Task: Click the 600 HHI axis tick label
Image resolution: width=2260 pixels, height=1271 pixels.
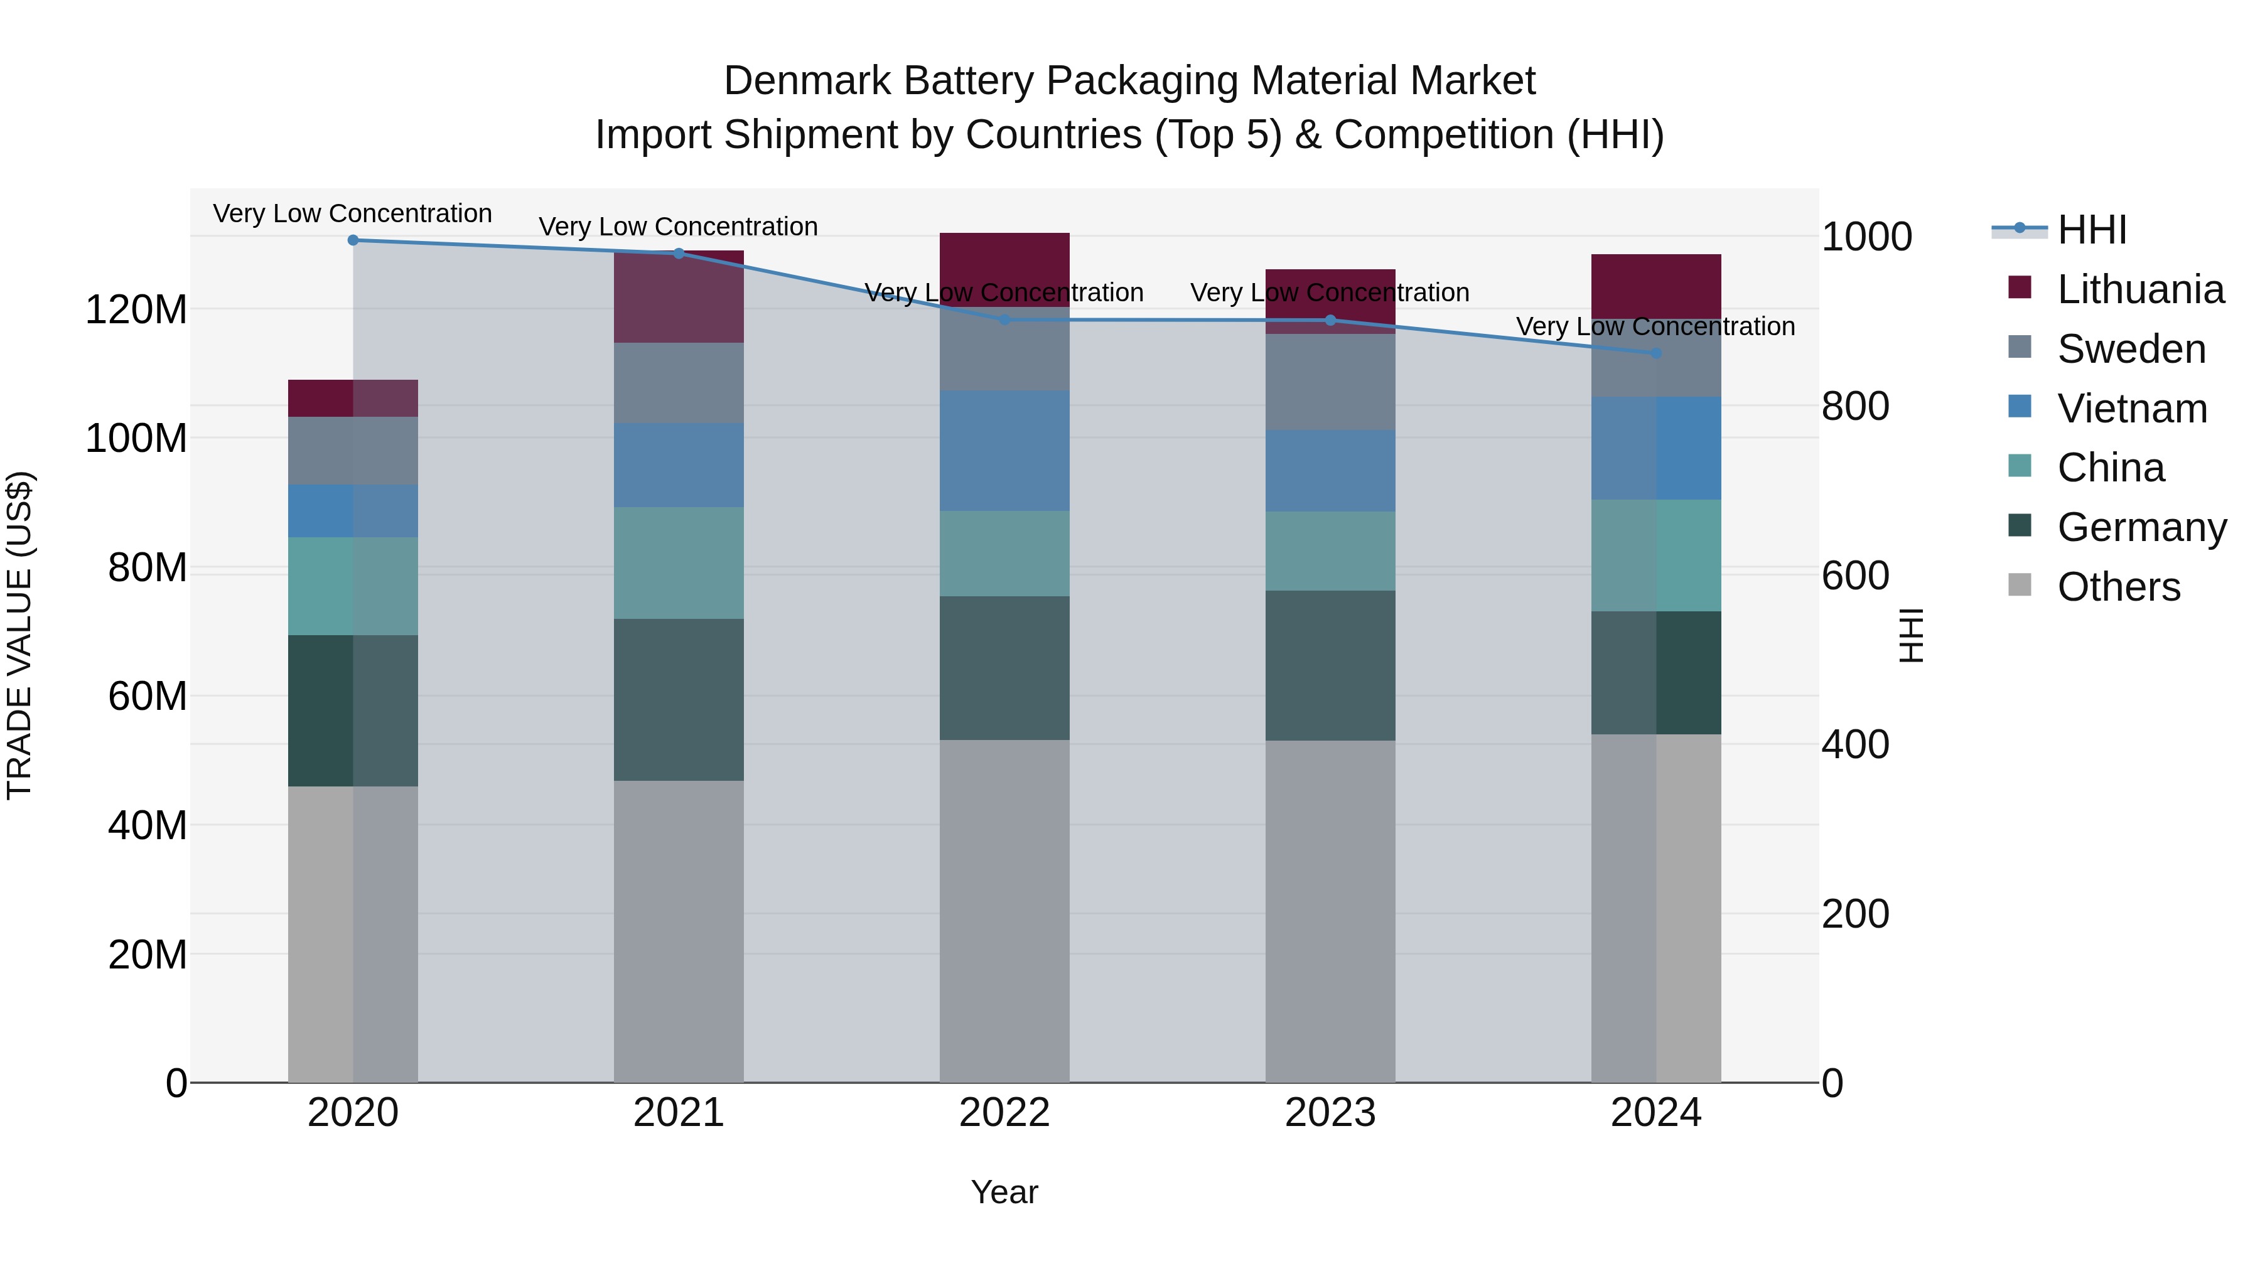Action: tap(1856, 576)
